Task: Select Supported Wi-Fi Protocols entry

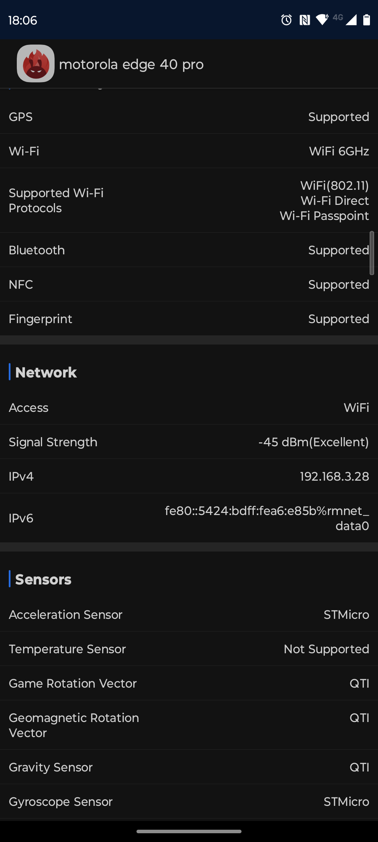Action: tap(189, 200)
